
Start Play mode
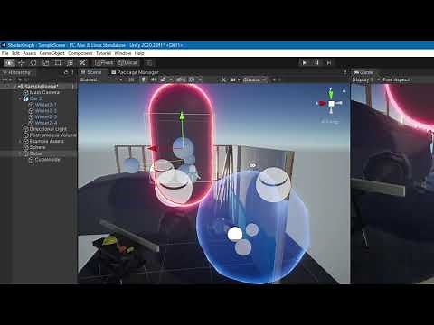(x=305, y=62)
